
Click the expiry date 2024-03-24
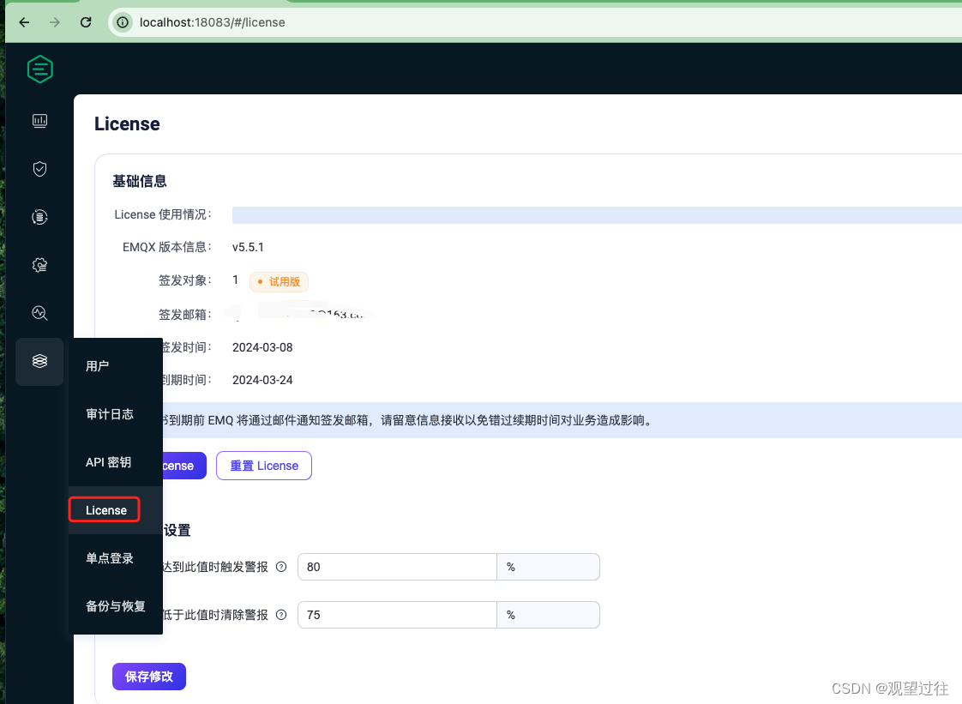[x=262, y=380]
